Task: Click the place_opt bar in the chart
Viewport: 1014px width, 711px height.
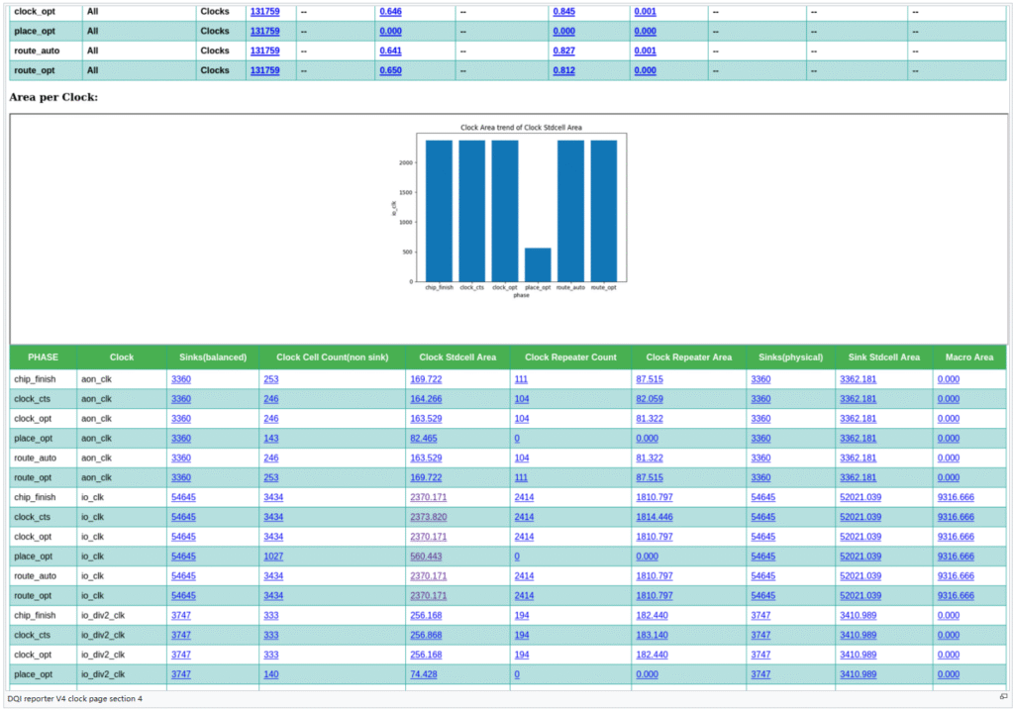Action: point(538,264)
